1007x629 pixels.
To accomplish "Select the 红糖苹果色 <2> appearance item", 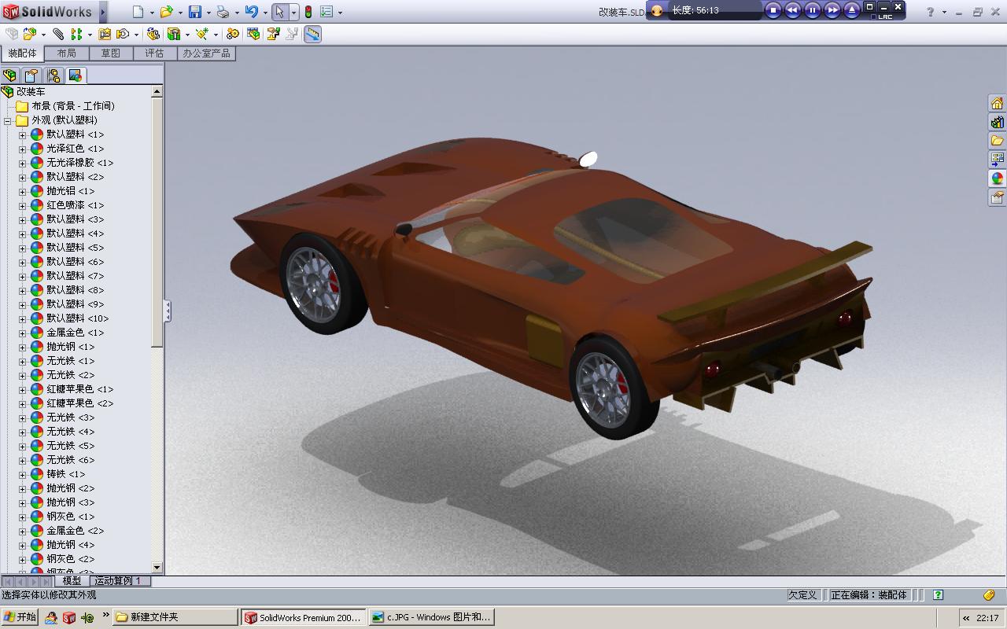I will pyautogui.click(x=79, y=403).
